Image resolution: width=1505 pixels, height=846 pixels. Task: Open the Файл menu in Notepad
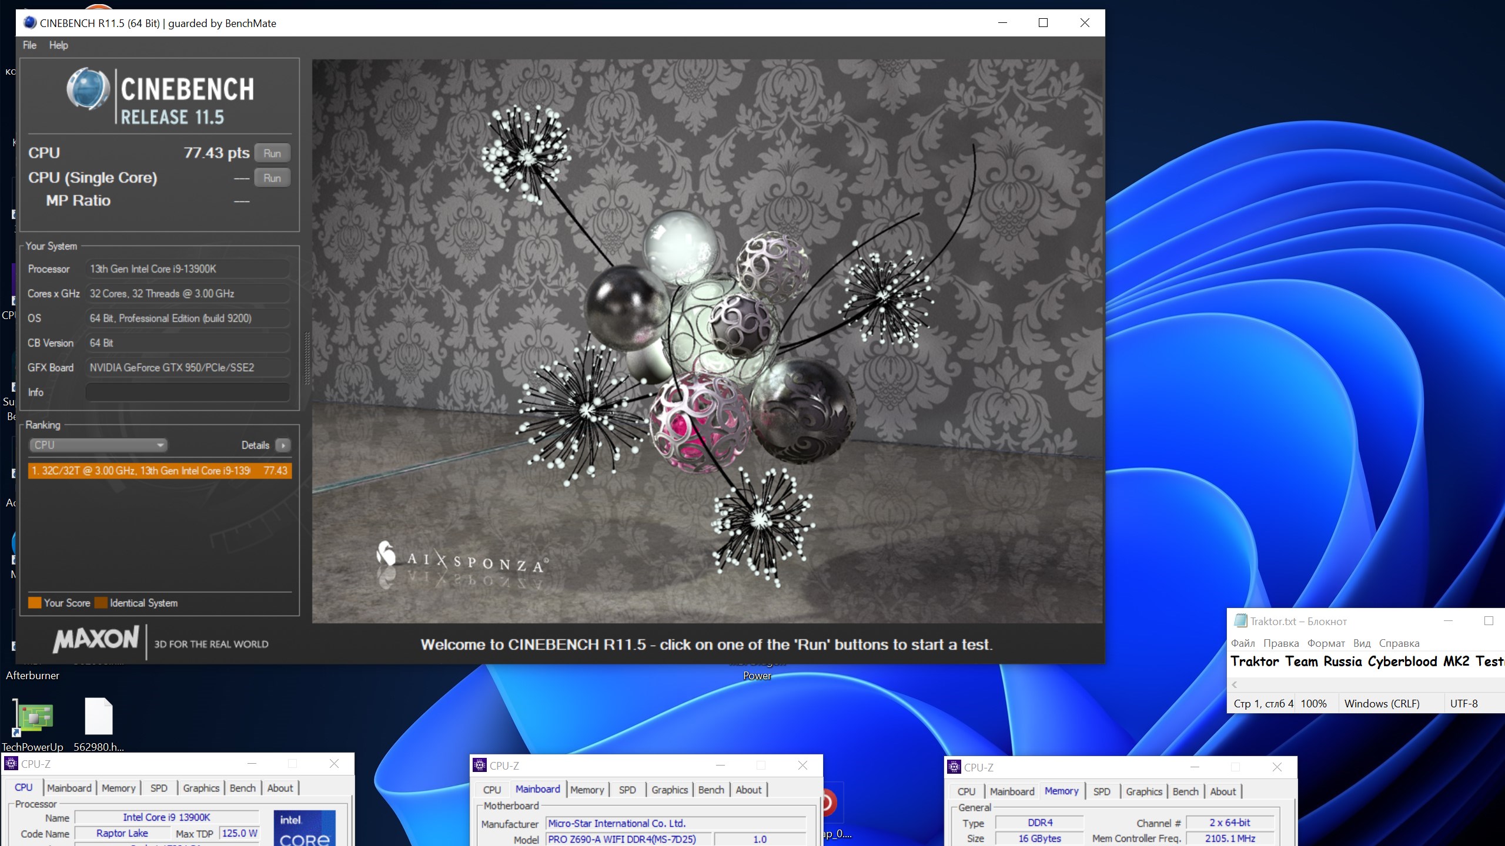1243,643
